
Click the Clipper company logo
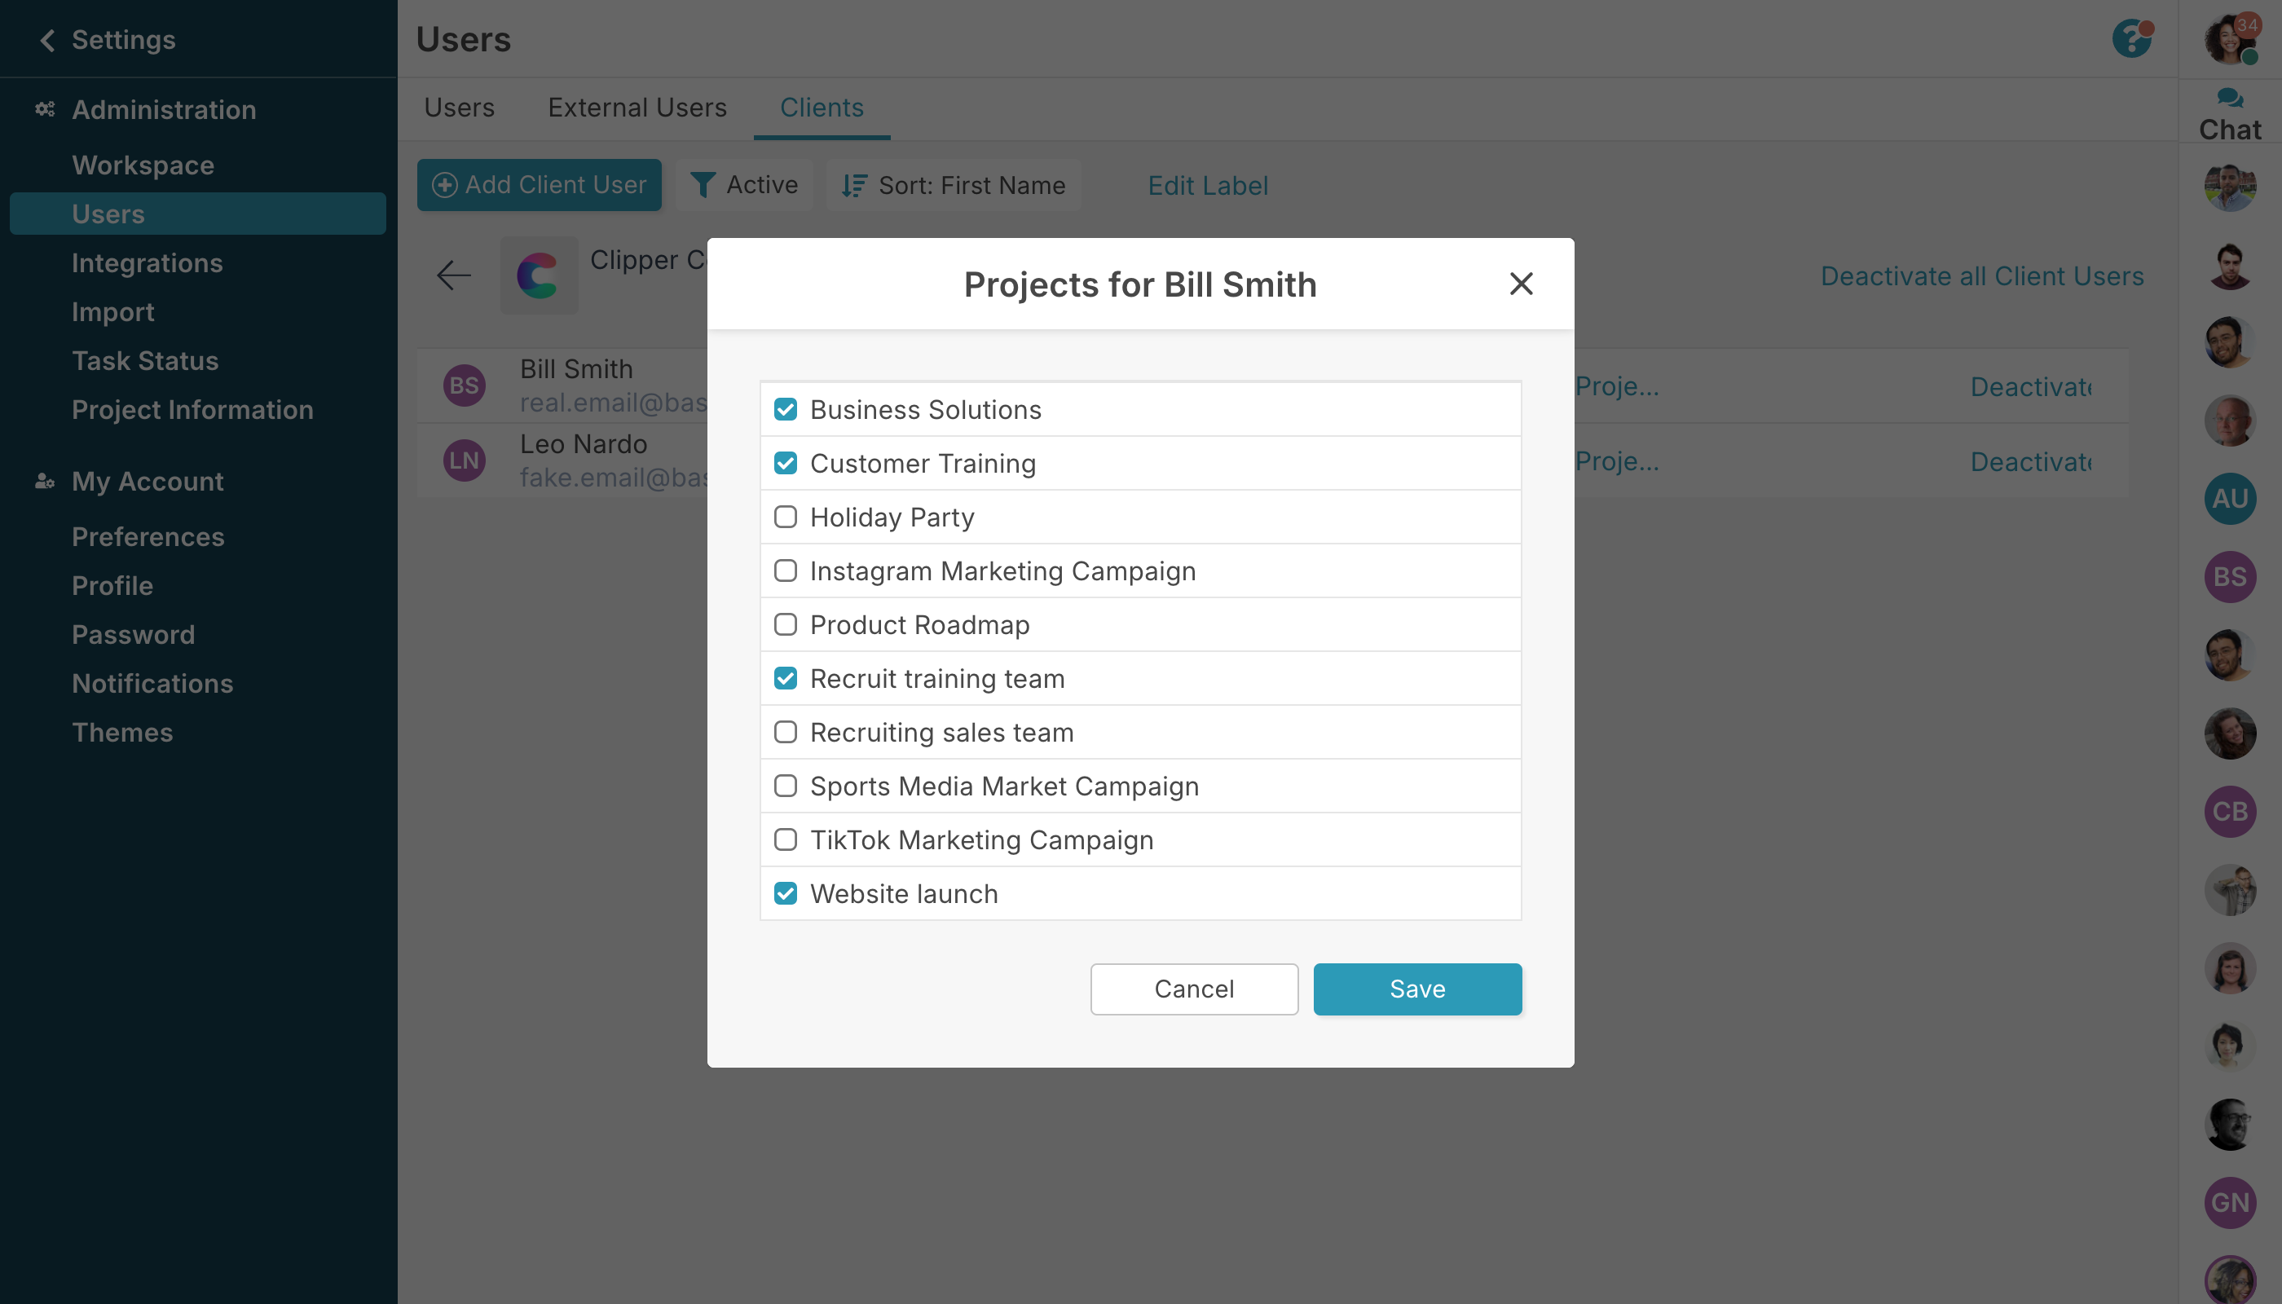pos(538,275)
